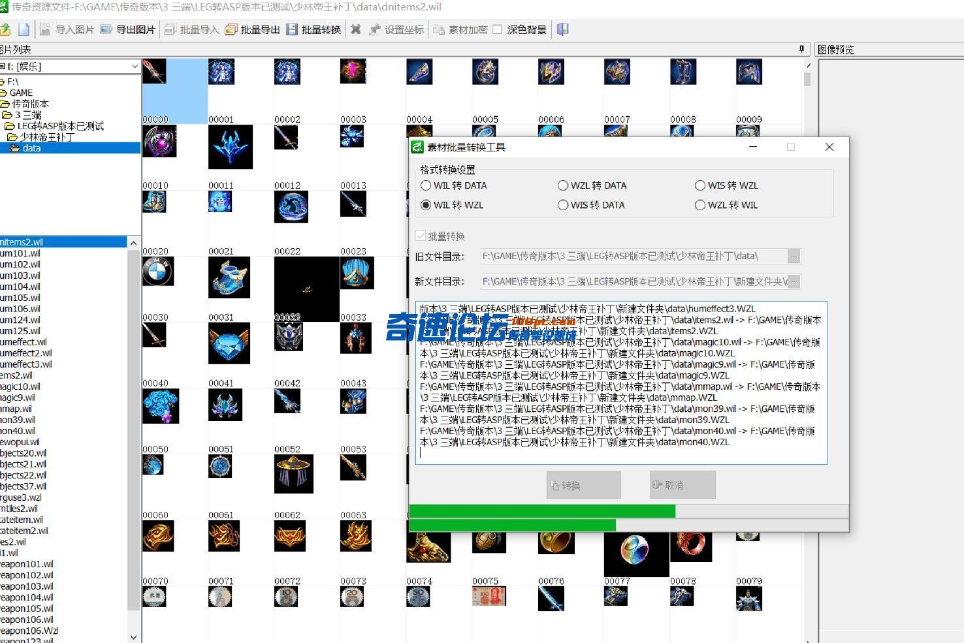964x643 pixels.
Task: Open 批量转换 batch convert tool
Action: click(x=313, y=29)
